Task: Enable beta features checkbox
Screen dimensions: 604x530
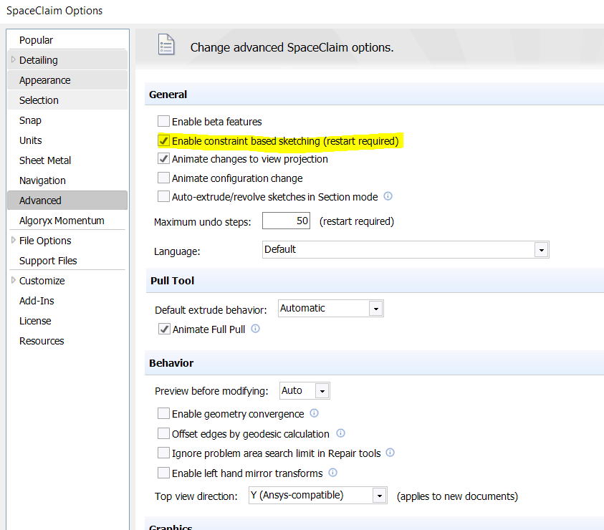Action: pos(164,122)
